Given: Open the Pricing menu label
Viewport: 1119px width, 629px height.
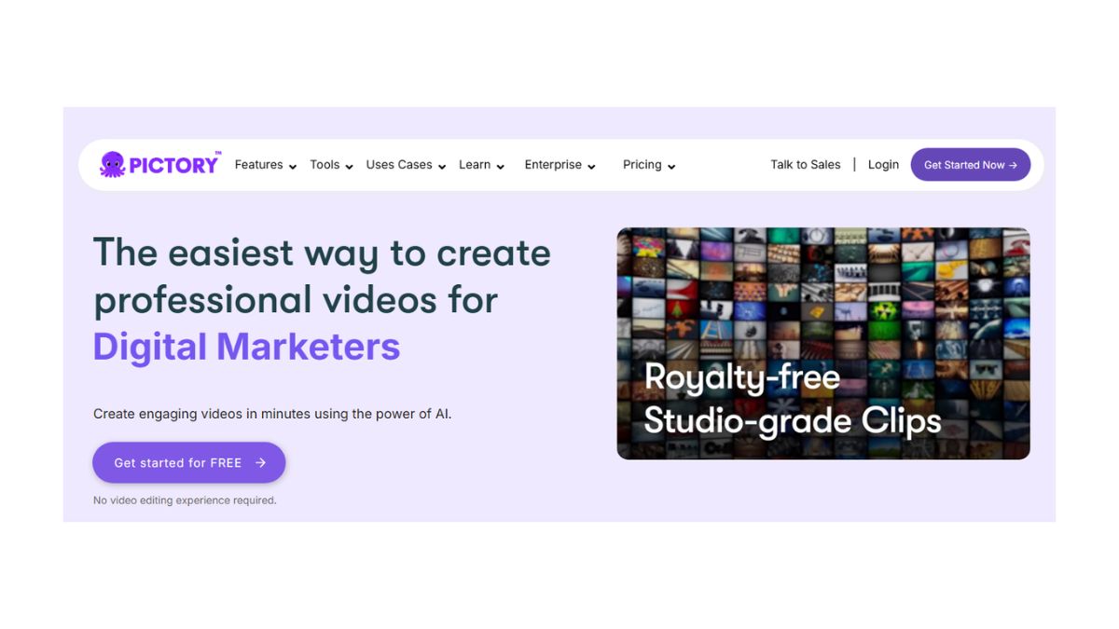Looking at the screenshot, I should point(642,165).
